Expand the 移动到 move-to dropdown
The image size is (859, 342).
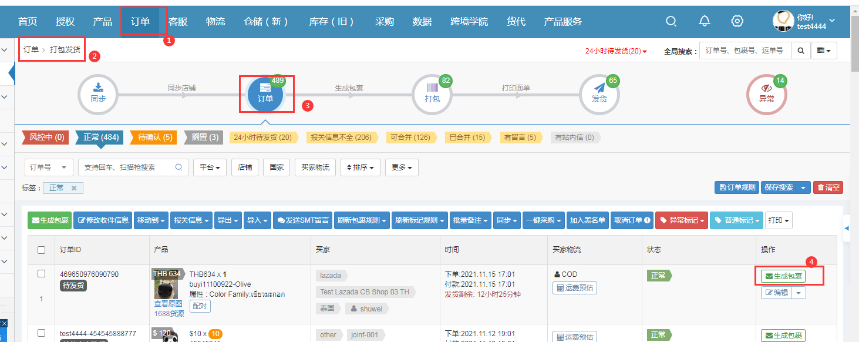pos(151,220)
